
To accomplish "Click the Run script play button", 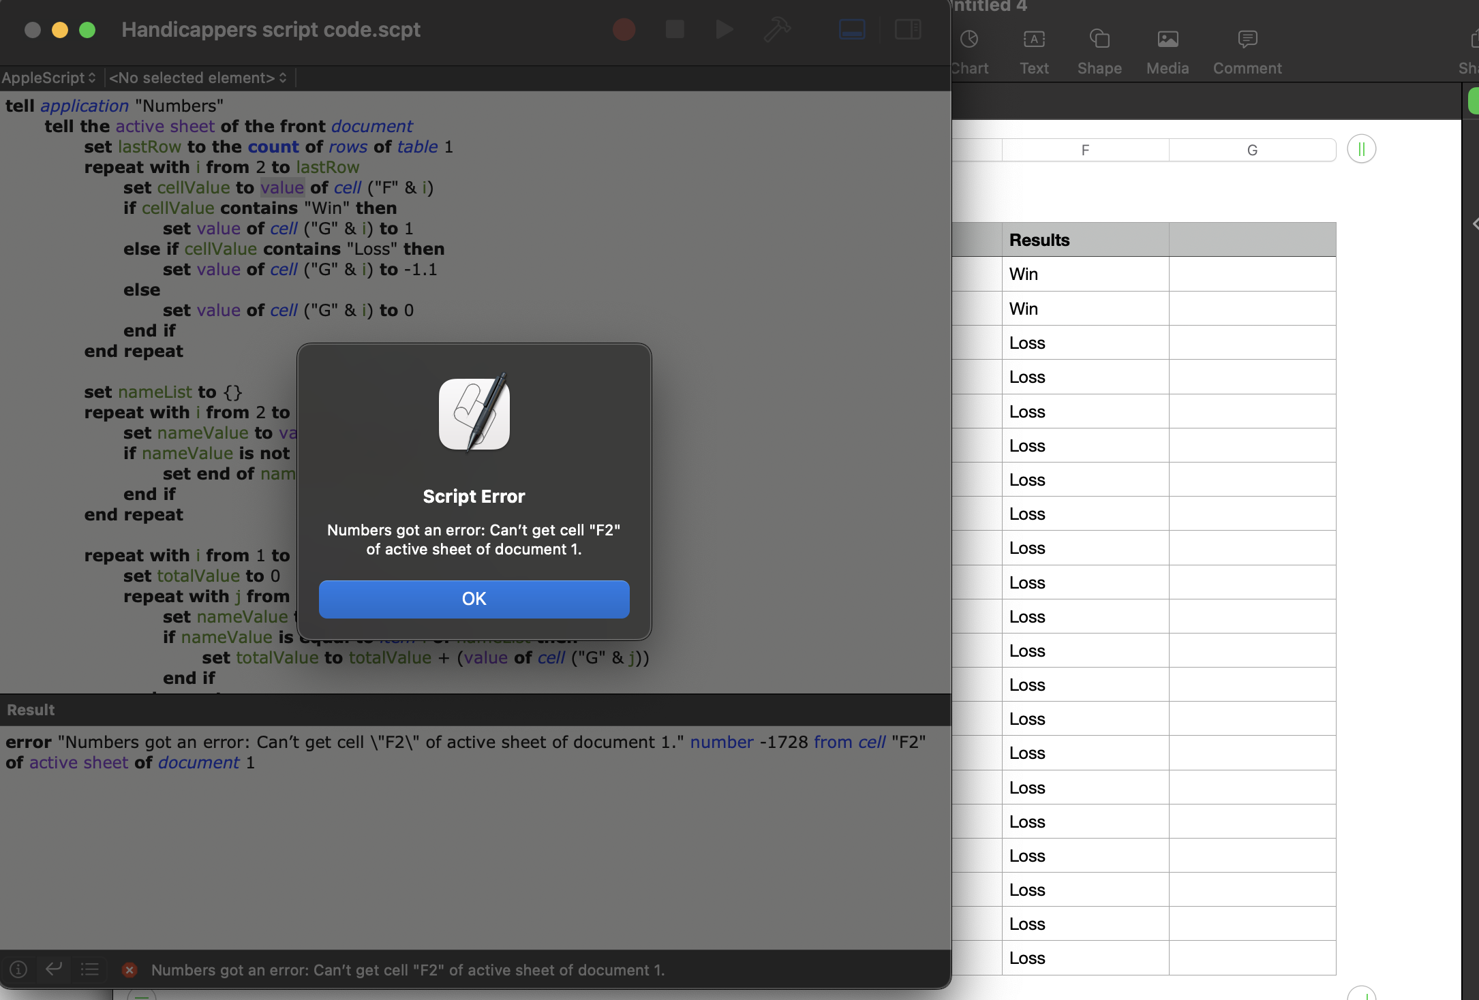I will (724, 29).
